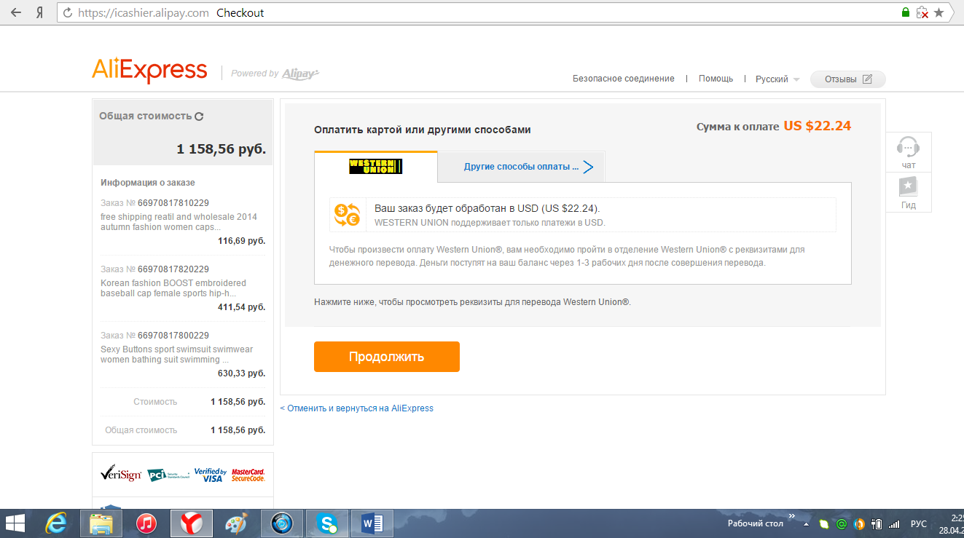Click the VeriSign badge
Image resolution: width=964 pixels, height=538 pixels.
tap(119, 474)
